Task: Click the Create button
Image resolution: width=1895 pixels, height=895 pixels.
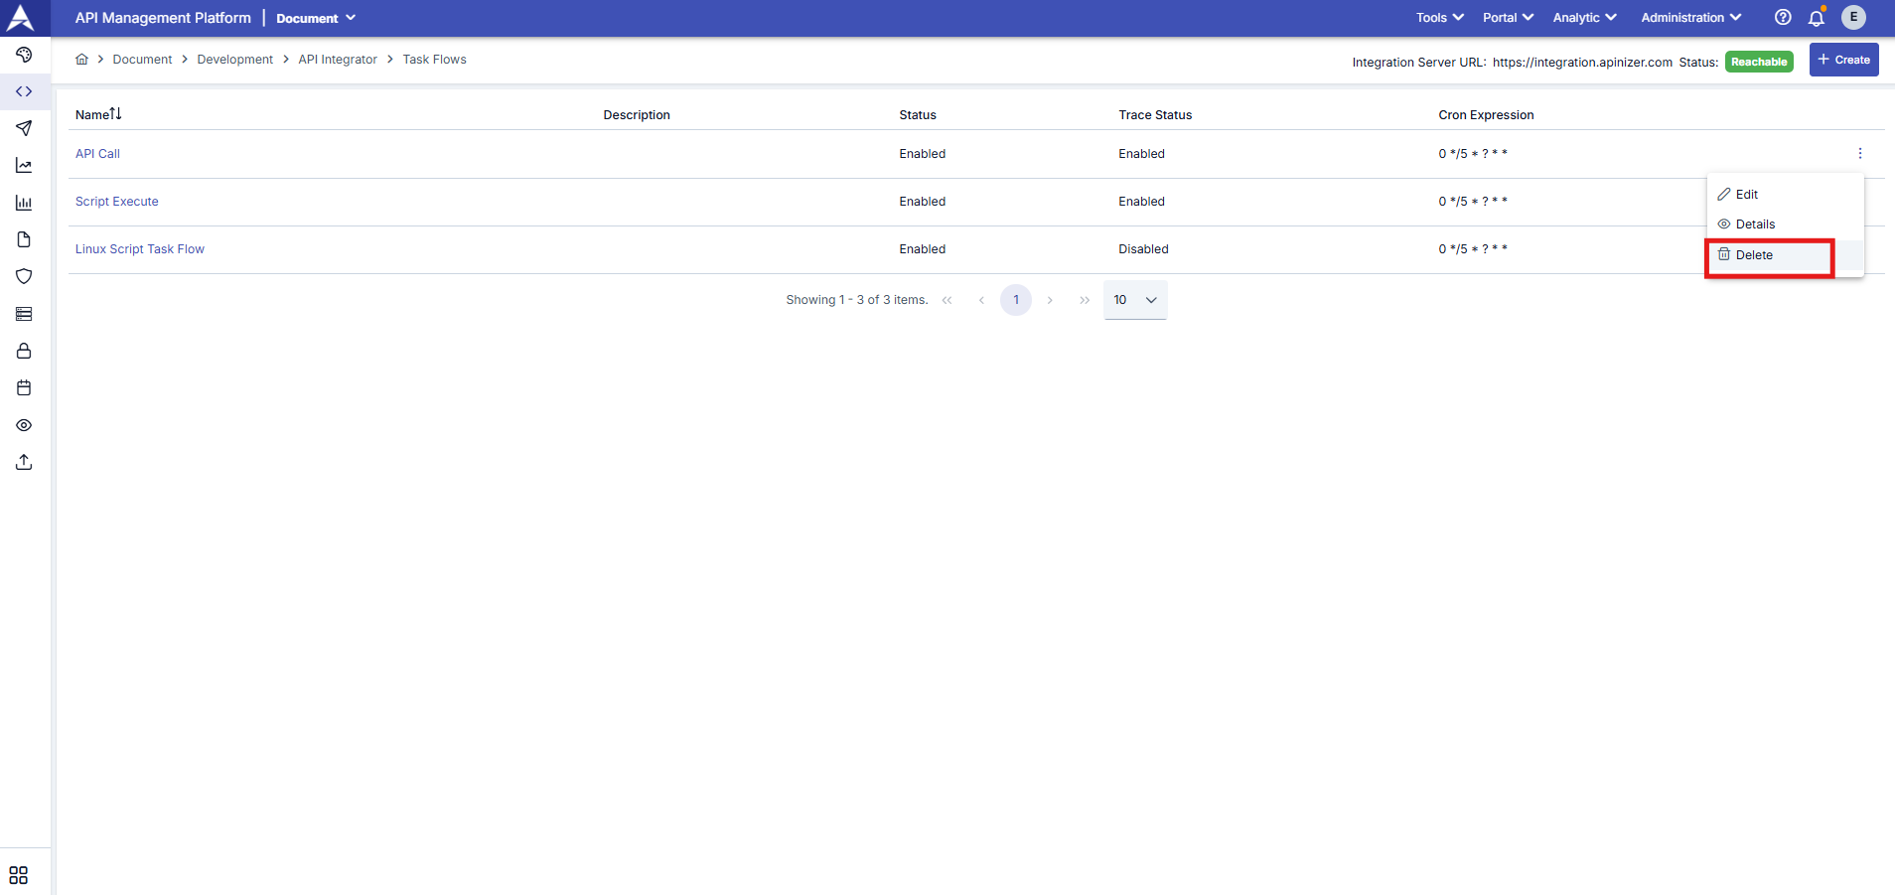Action: 1843,60
